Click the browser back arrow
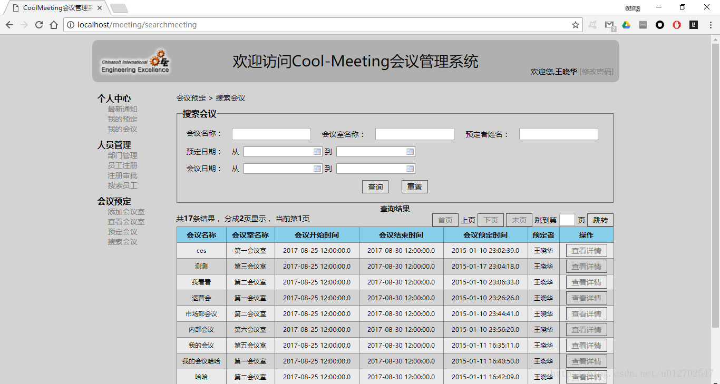 click(9, 25)
